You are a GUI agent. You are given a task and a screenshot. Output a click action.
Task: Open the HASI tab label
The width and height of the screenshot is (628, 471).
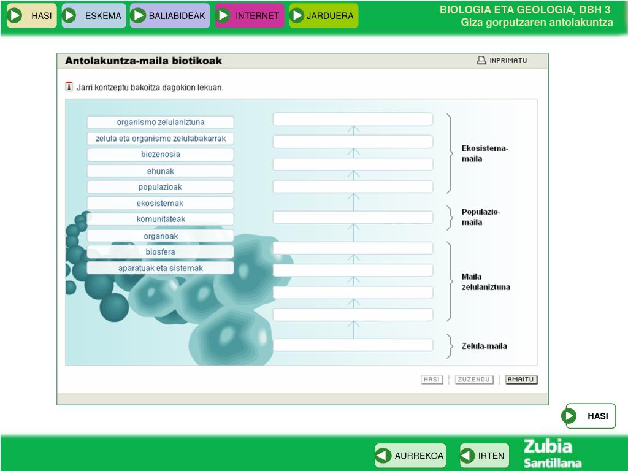click(x=42, y=16)
